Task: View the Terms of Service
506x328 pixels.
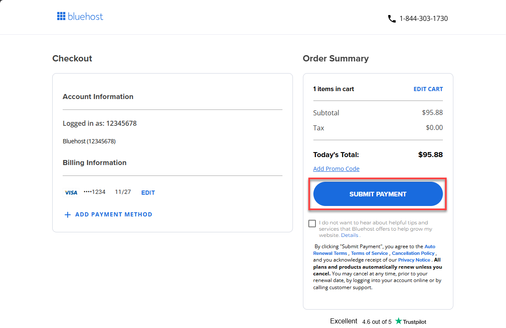Action: pyautogui.click(x=369, y=253)
